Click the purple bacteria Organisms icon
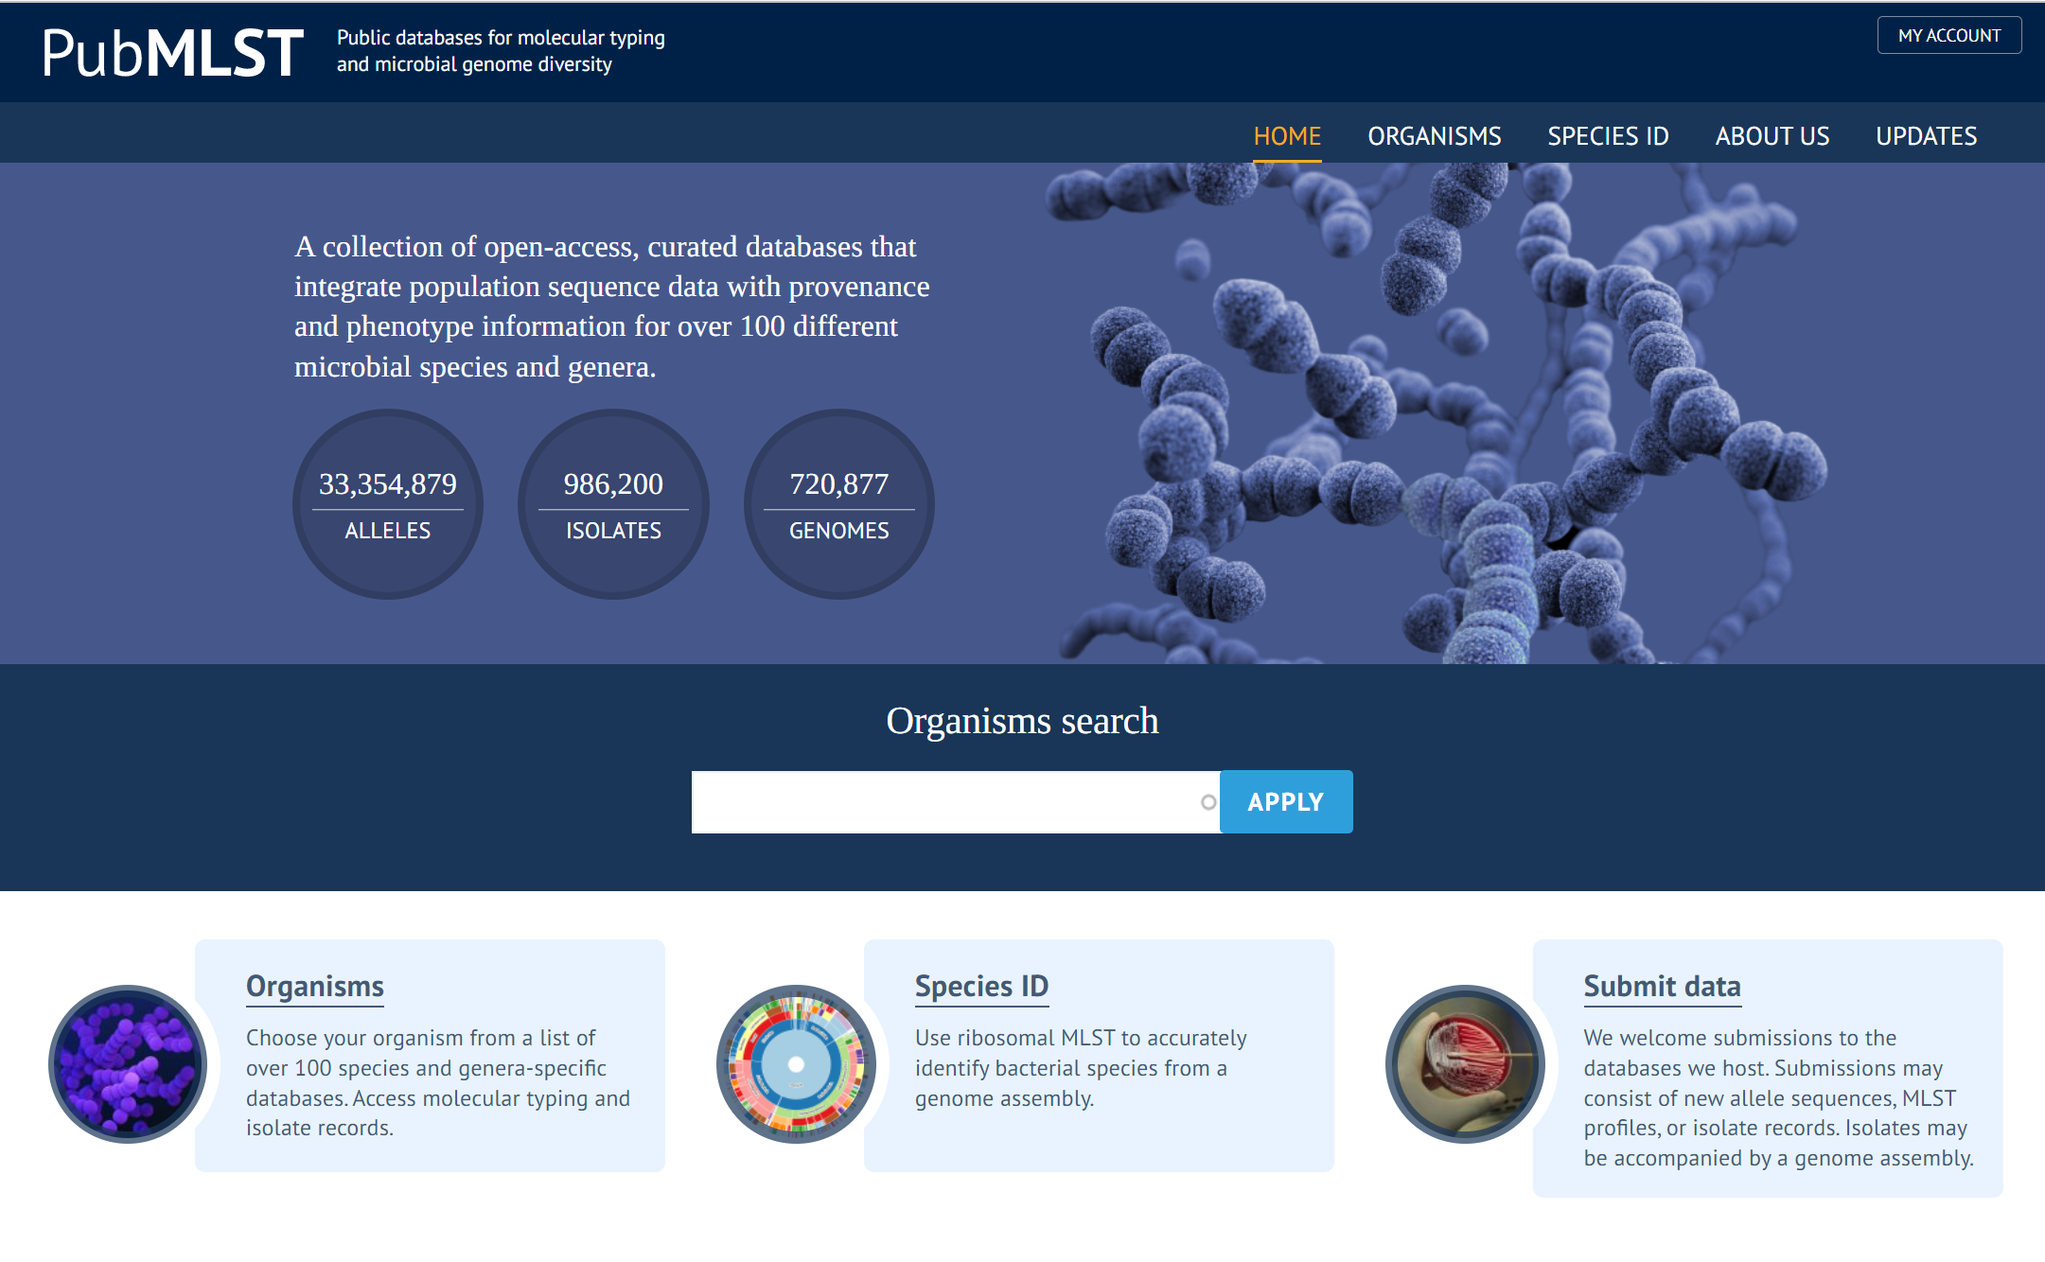Screen dimensions: 2045x1262 pos(128,1064)
